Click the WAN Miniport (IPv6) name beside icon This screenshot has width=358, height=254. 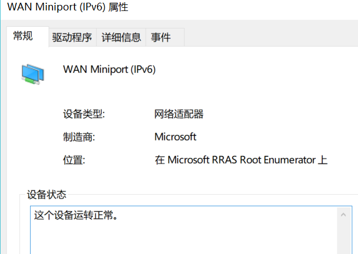tap(109, 70)
